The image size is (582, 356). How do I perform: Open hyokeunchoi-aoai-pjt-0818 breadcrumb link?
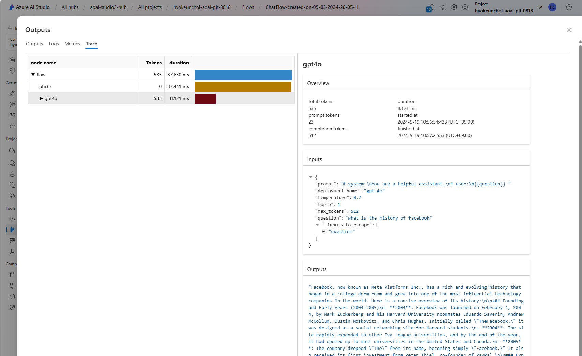click(x=202, y=7)
